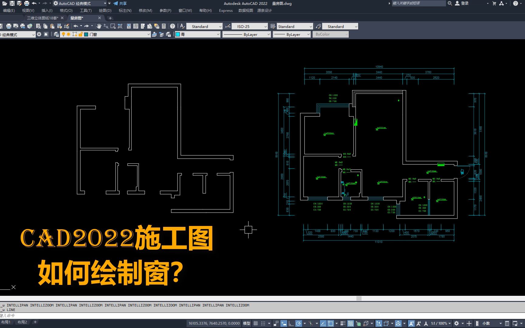This screenshot has height=328, width=525.
Task: Toggle 2D object snap in status bar
Action: pos(331,323)
